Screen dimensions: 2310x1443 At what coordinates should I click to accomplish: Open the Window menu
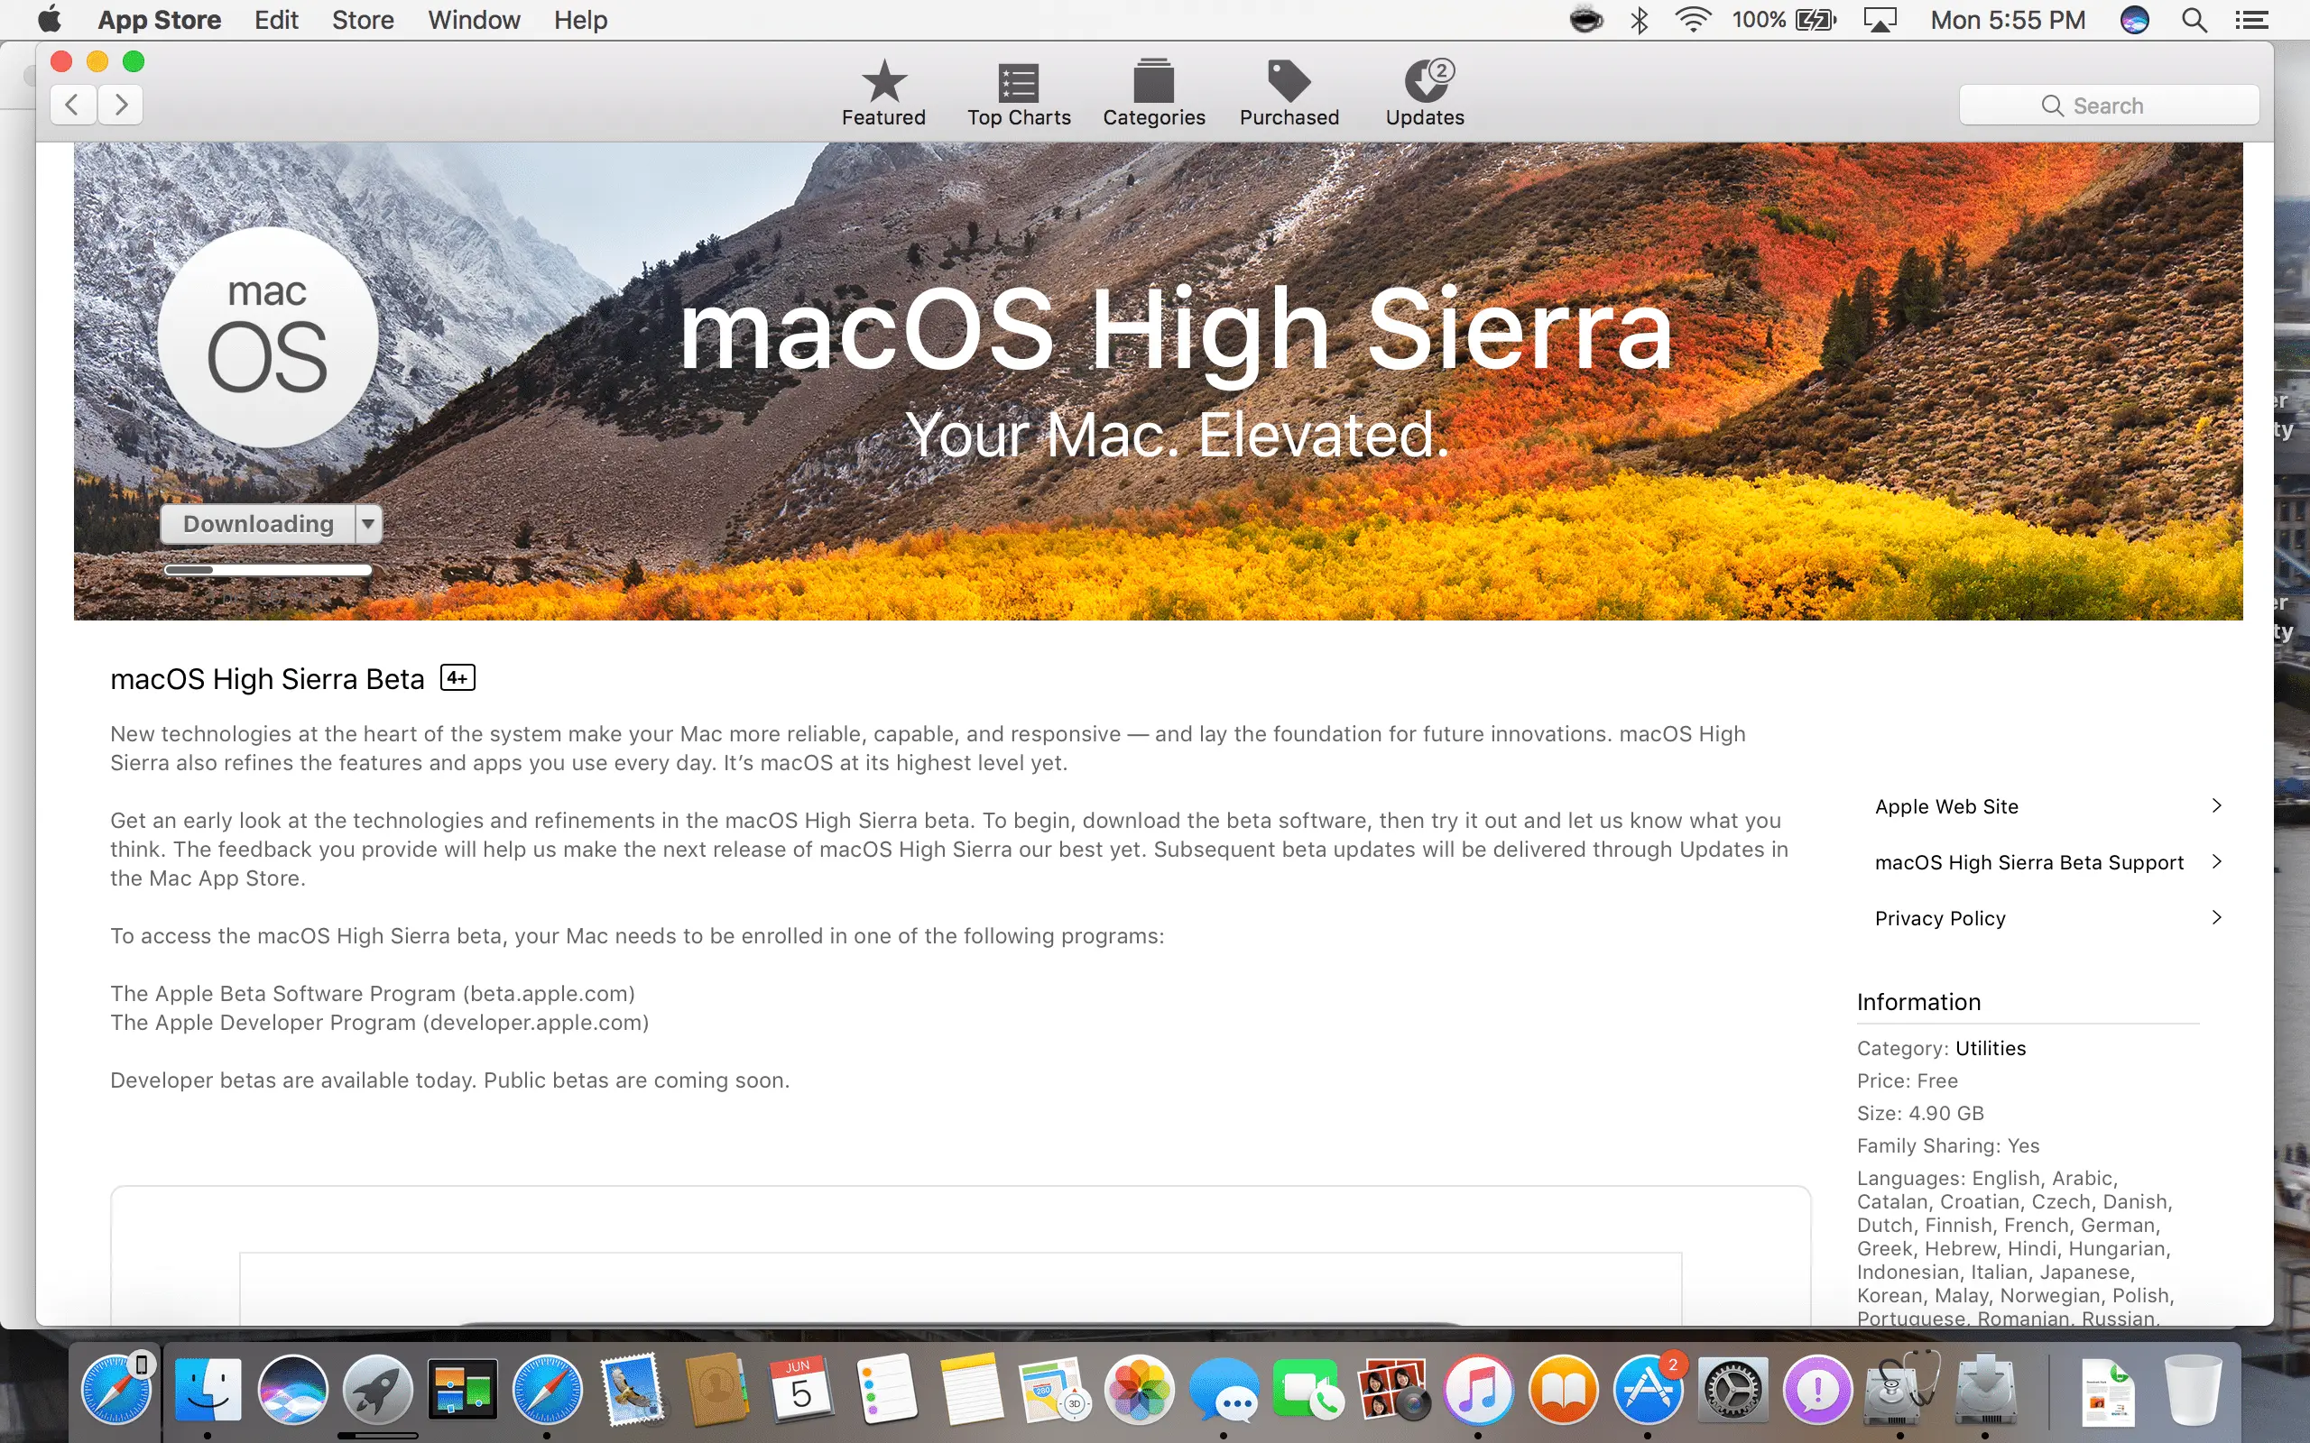point(474,19)
